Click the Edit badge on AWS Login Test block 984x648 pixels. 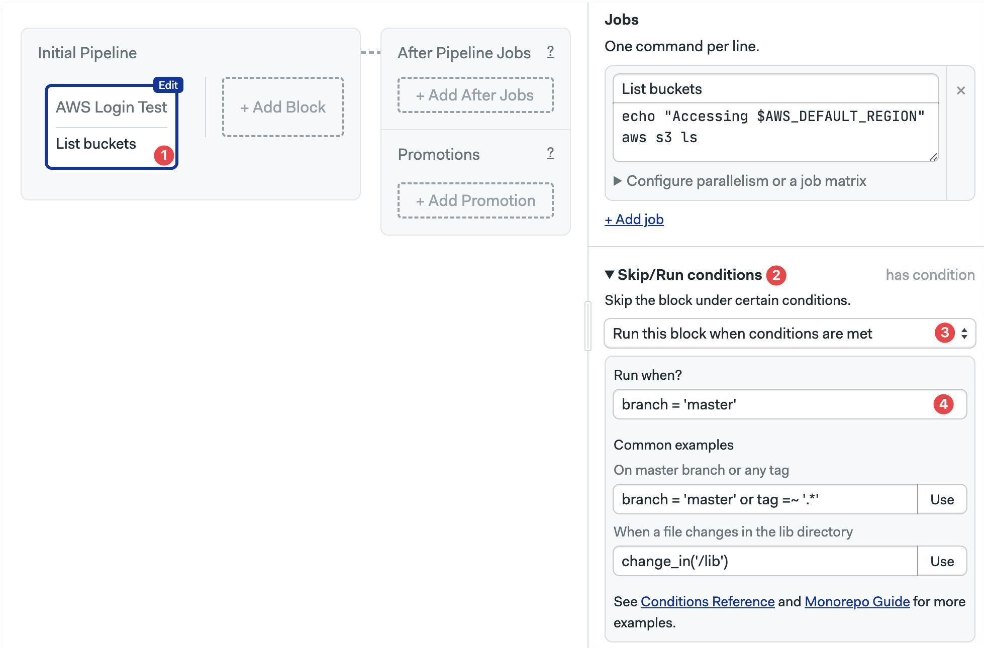pos(168,85)
